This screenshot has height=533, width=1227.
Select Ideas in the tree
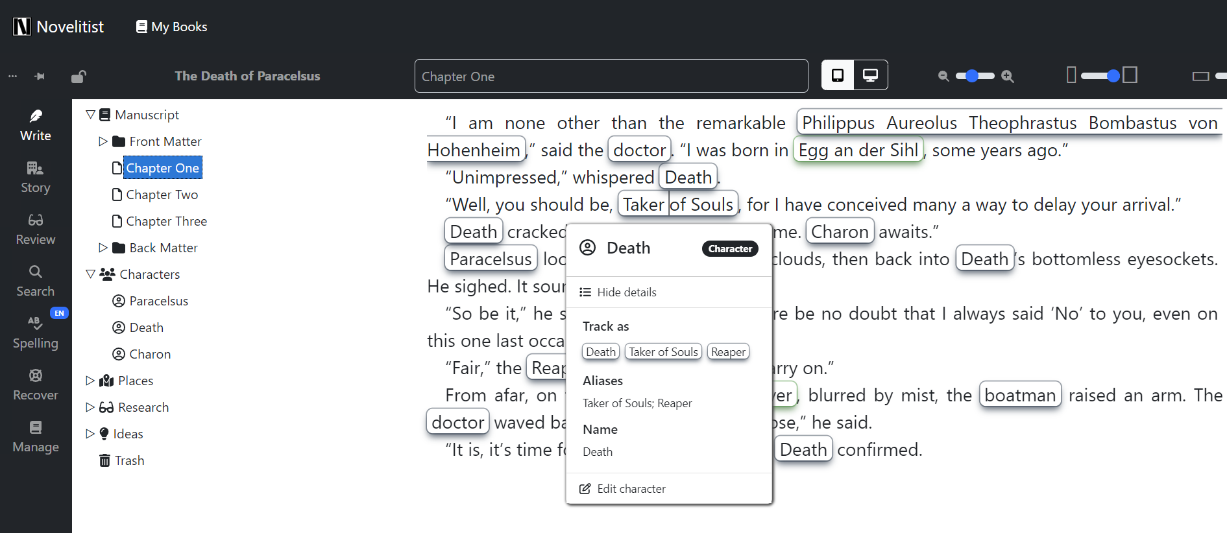coord(121,434)
